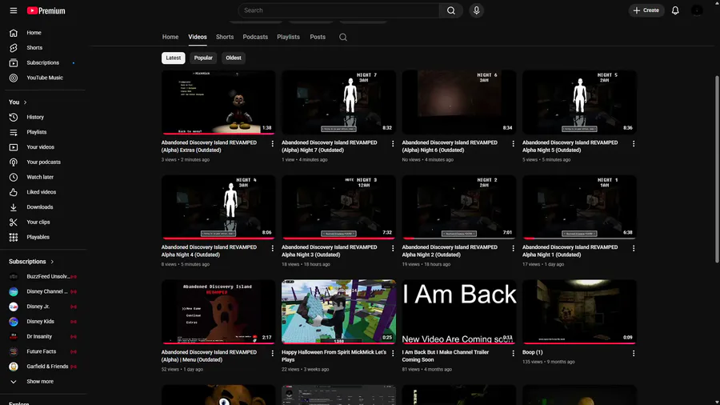Open options menu for Night 4 video
Viewport: 720px width, 405px height.
pyautogui.click(x=272, y=248)
